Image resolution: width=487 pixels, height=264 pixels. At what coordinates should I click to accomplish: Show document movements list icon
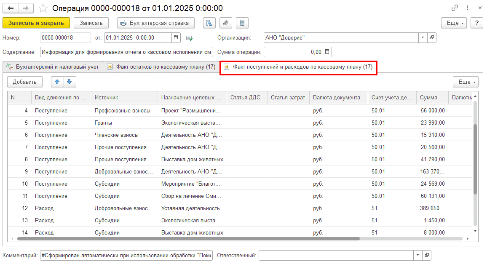click(x=242, y=23)
